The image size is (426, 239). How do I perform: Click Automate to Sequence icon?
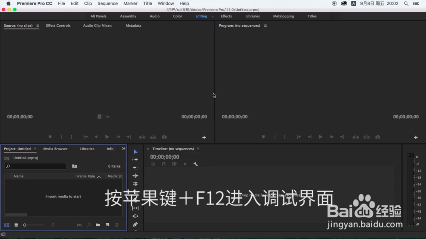click(x=79, y=225)
